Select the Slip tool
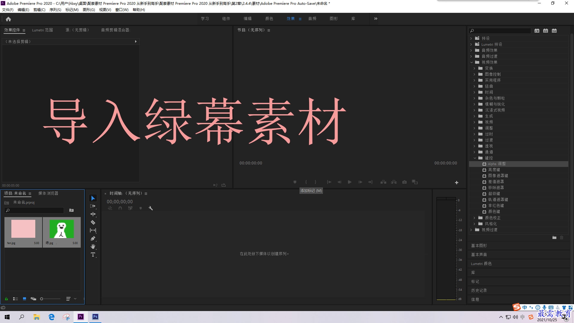Image resolution: width=574 pixels, height=323 pixels. (x=93, y=230)
